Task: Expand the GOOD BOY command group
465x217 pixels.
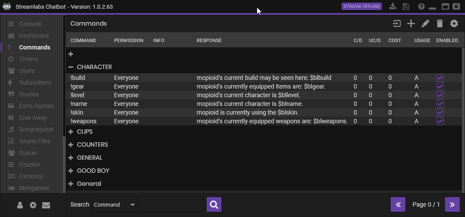Action: [x=71, y=171]
